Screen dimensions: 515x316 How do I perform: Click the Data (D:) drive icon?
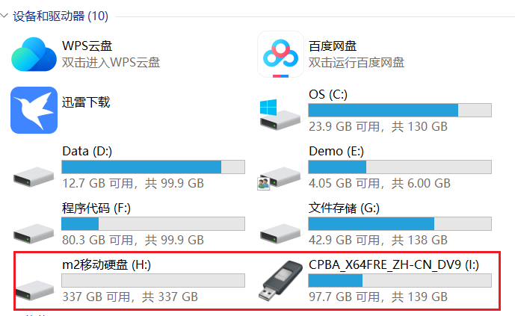[x=34, y=173]
